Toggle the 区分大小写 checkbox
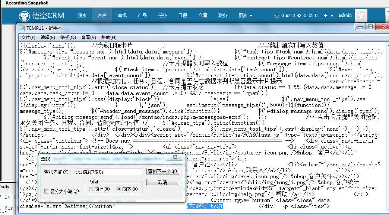 (x=47, y=191)
